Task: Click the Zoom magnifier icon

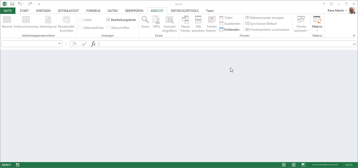Action: click(145, 20)
